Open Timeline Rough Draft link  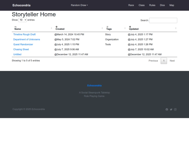[24, 34]
